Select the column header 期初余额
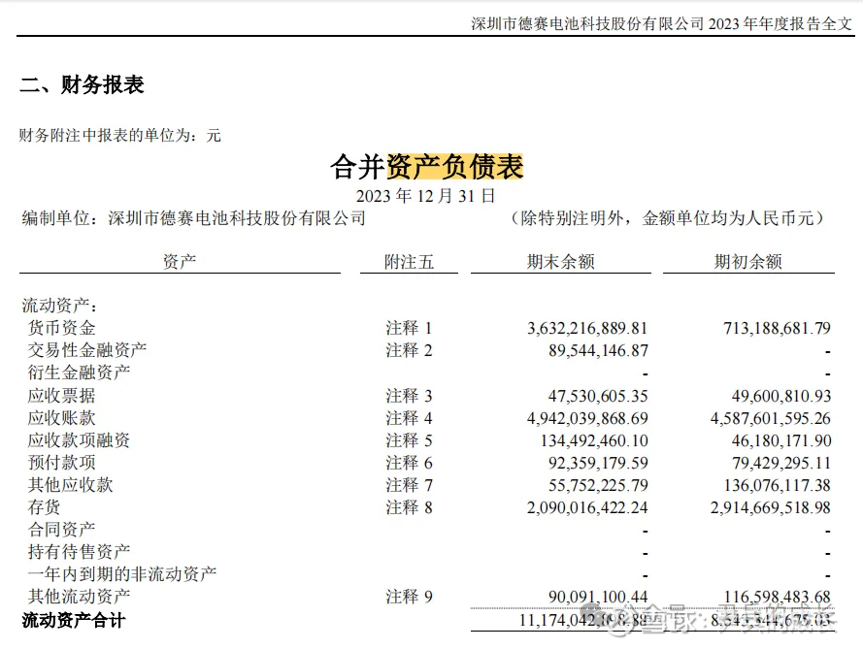Viewport: 863px width, 649px height. pyautogui.click(x=748, y=261)
